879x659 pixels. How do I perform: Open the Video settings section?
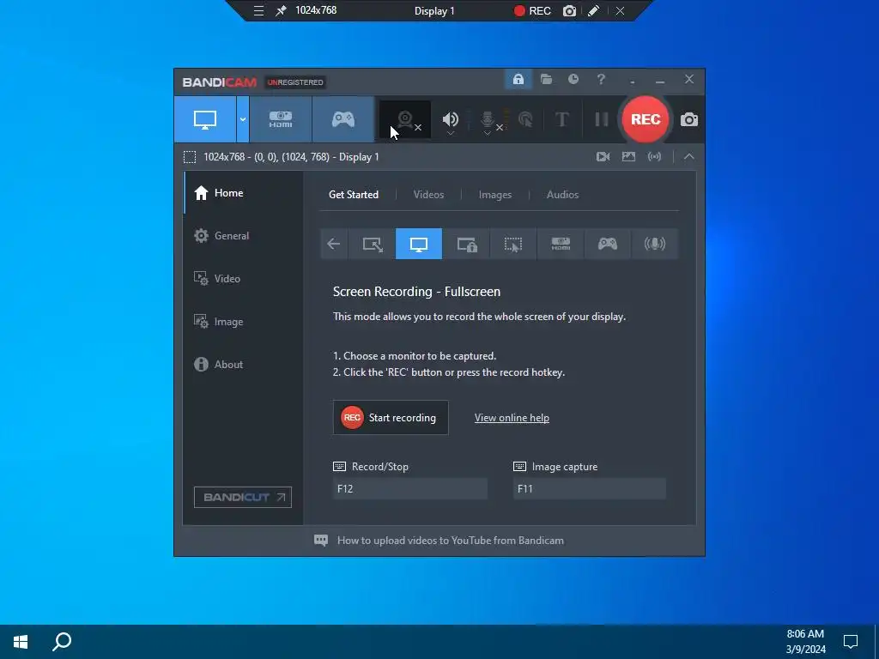coord(243,279)
